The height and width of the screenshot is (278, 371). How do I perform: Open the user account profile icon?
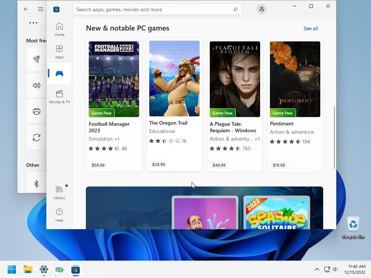point(262,9)
